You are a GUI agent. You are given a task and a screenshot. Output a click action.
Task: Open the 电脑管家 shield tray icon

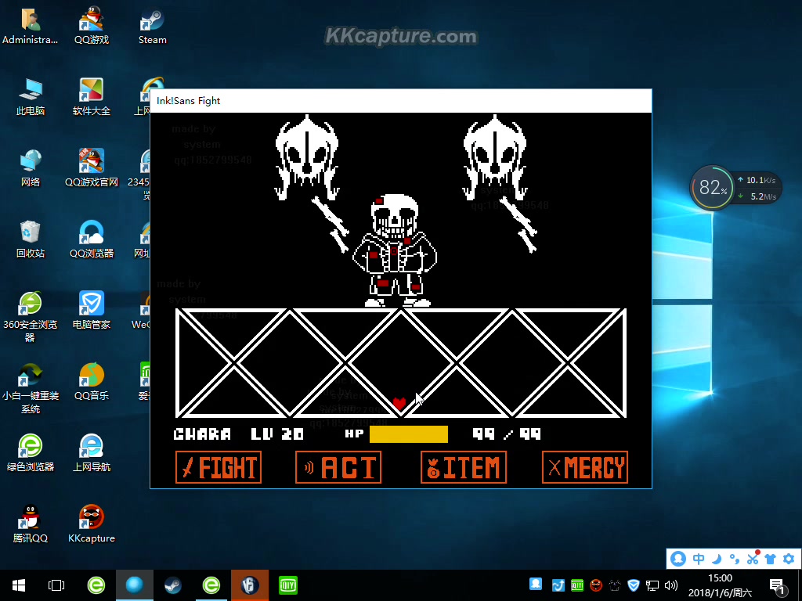(634, 585)
